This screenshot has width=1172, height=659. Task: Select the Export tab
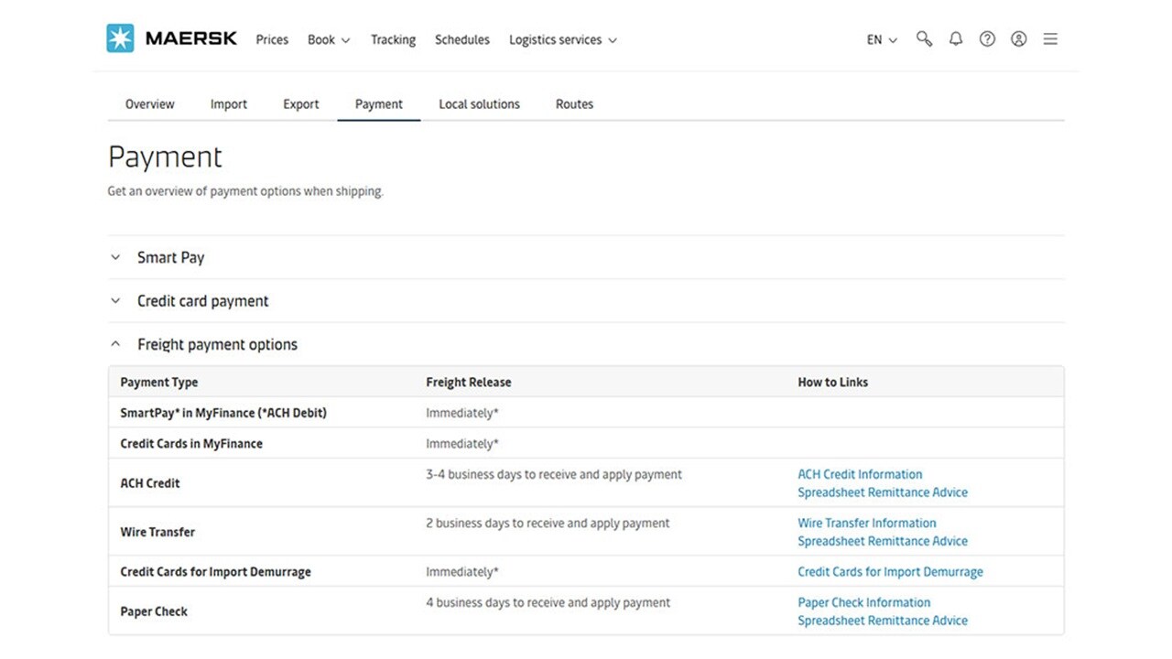(x=300, y=104)
